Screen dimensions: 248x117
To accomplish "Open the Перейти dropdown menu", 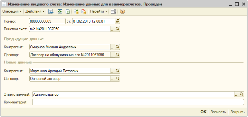I will [x=98, y=11].
